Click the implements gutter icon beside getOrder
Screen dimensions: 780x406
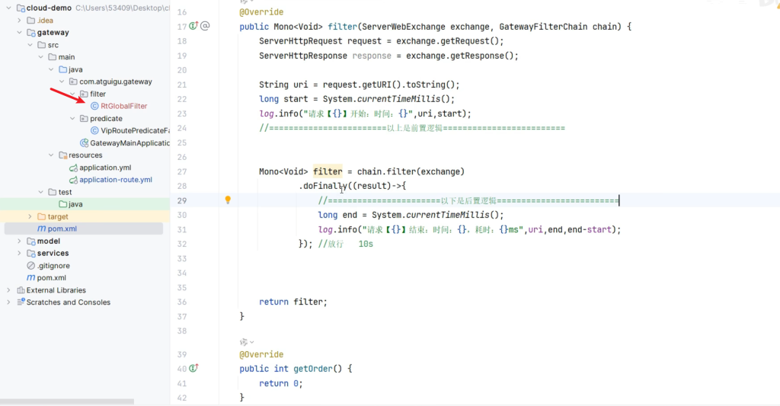pyautogui.click(x=193, y=369)
